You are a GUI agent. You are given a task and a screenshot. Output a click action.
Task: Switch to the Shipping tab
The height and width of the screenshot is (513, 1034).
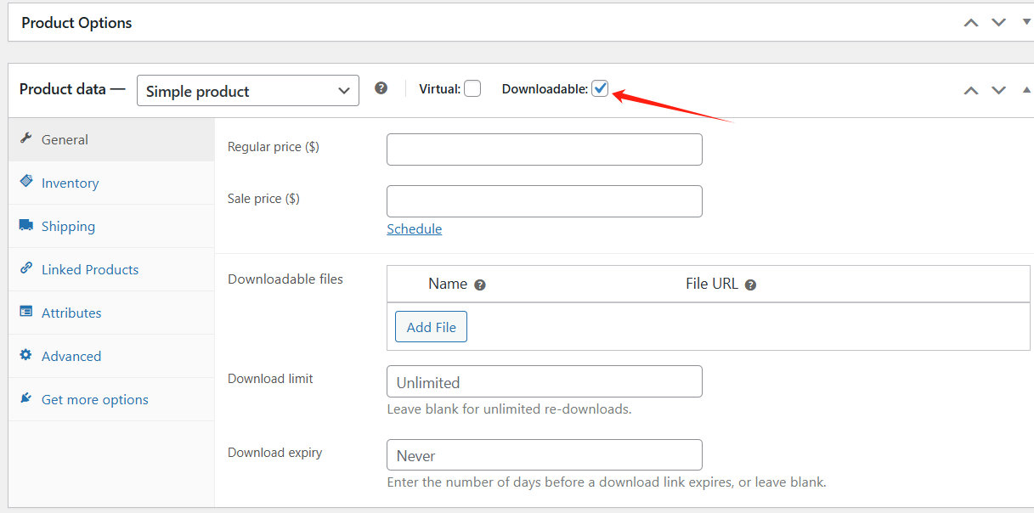point(111,226)
